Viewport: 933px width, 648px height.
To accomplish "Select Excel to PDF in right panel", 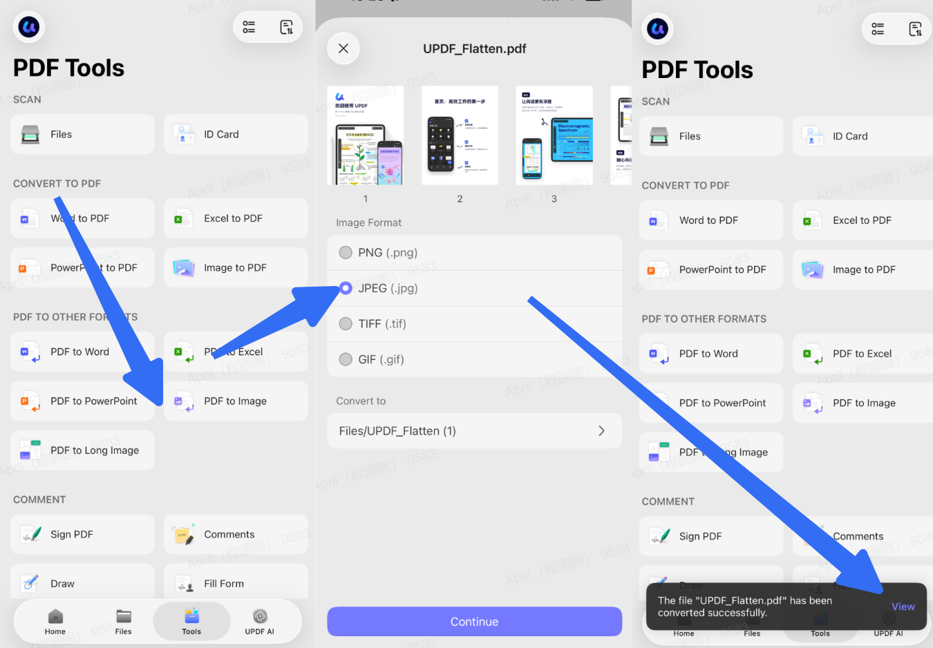I will coord(863,220).
